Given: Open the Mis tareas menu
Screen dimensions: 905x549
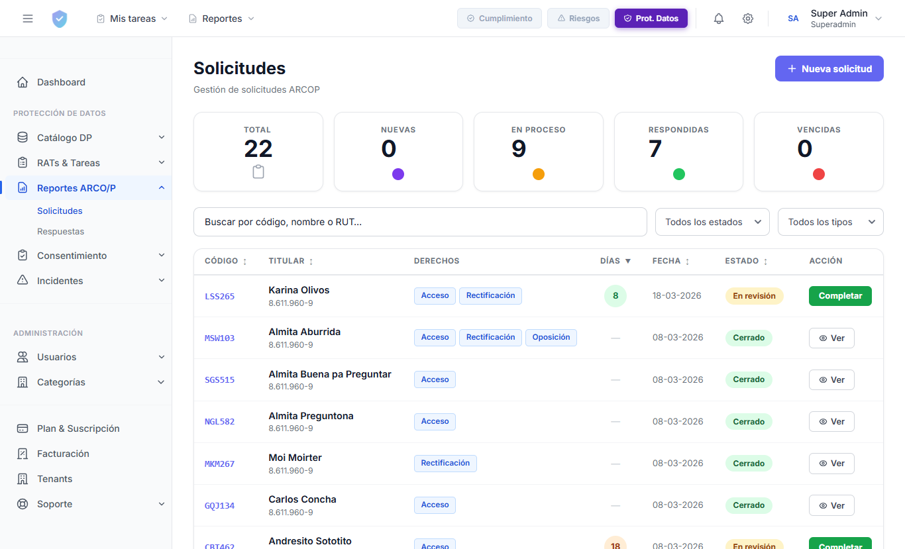Looking at the screenshot, I should (x=132, y=19).
